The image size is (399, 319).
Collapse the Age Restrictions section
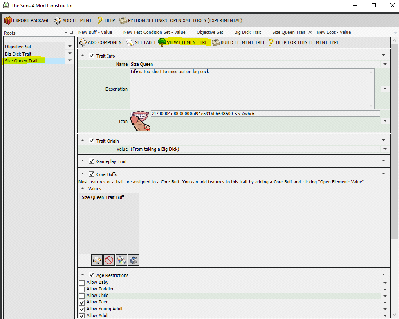pyautogui.click(x=83, y=275)
